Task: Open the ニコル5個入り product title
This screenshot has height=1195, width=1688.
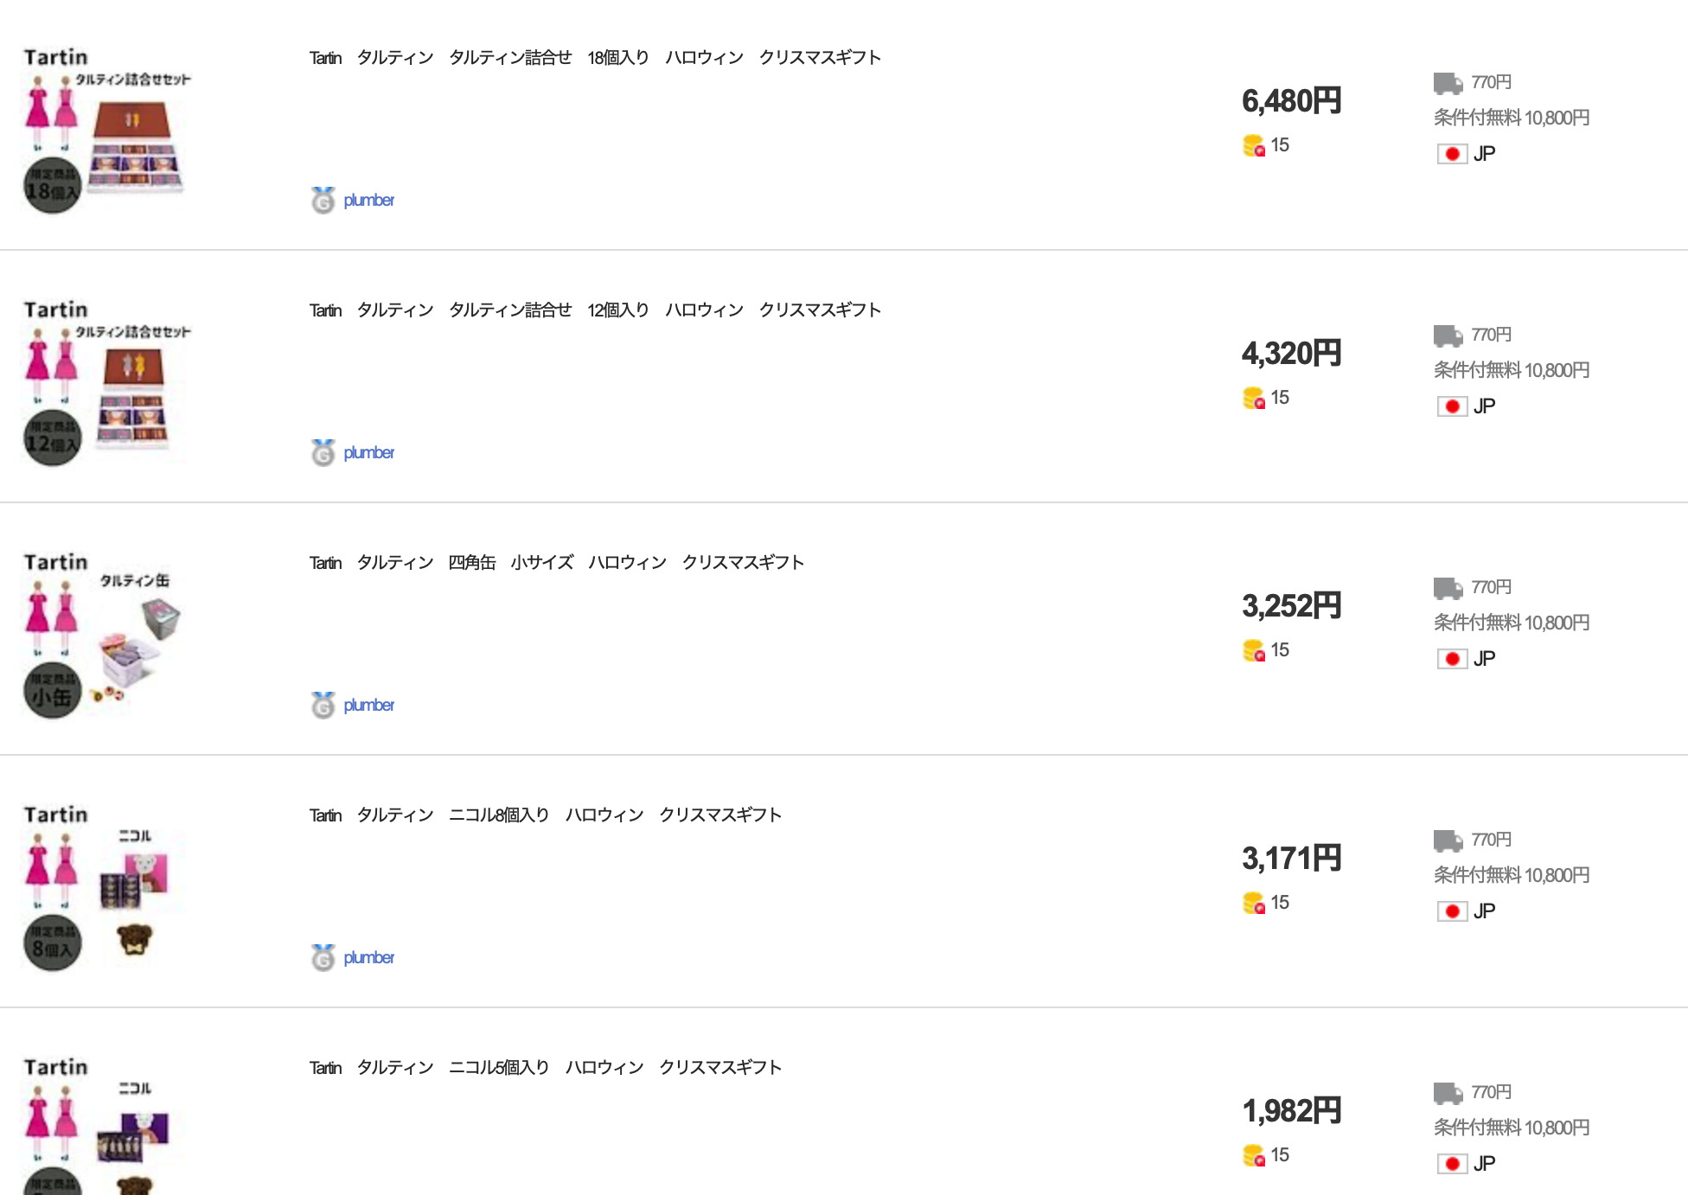Action: (x=545, y=1068)
